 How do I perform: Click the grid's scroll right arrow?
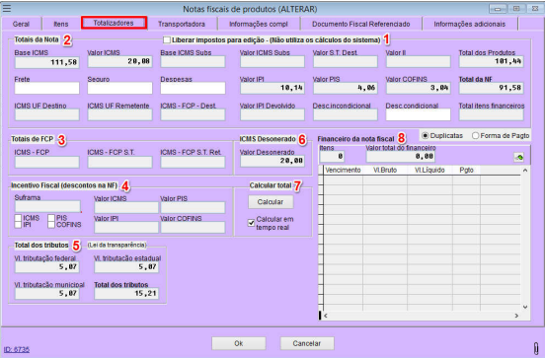[516, 316]
